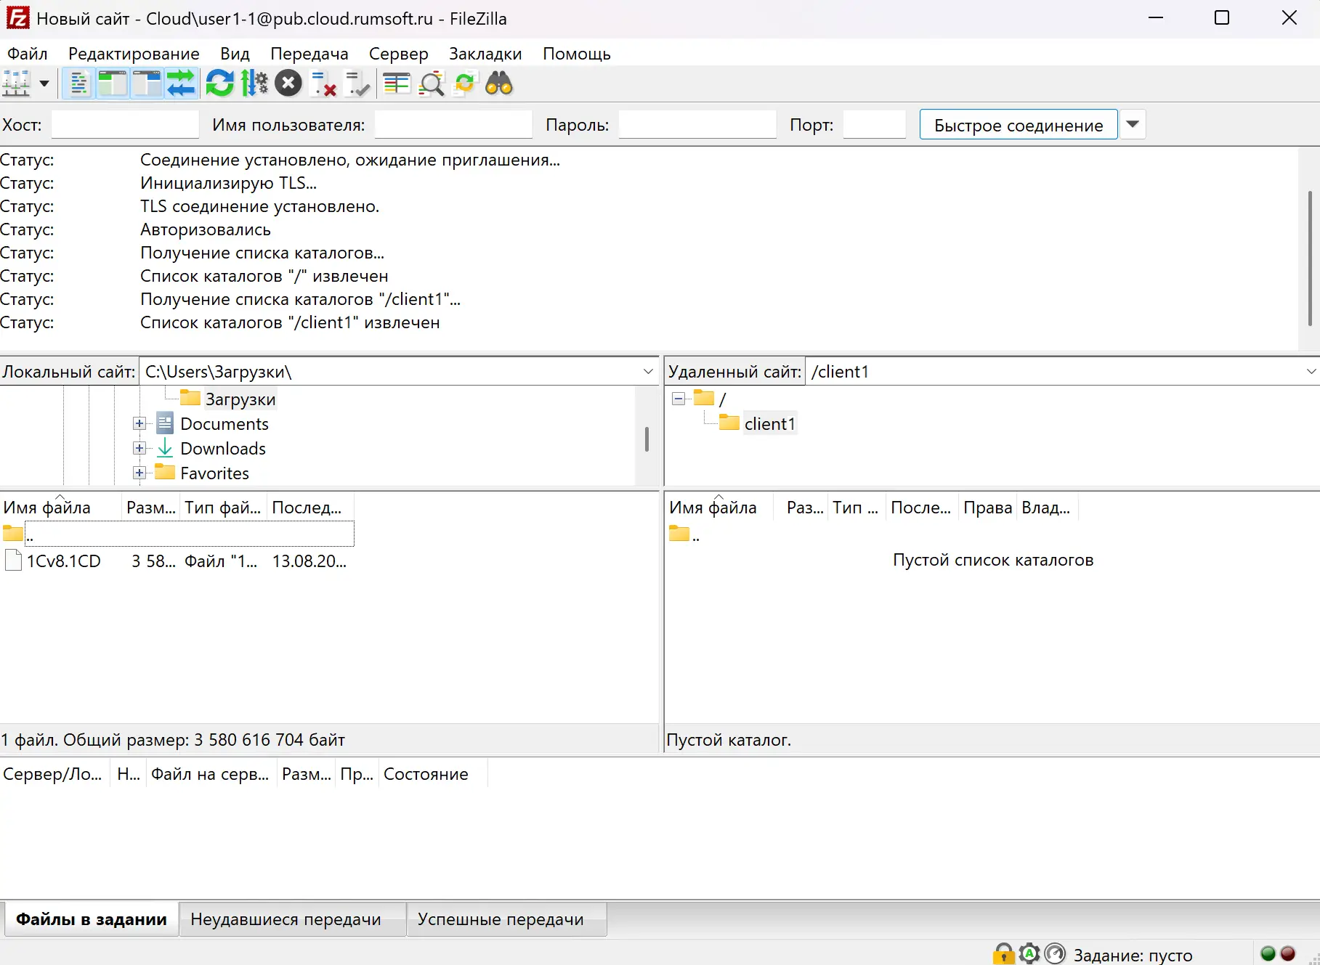The image size is (1320, 965).
Task: Switch to Файлы в задании tab
Action: coord(92,919)
